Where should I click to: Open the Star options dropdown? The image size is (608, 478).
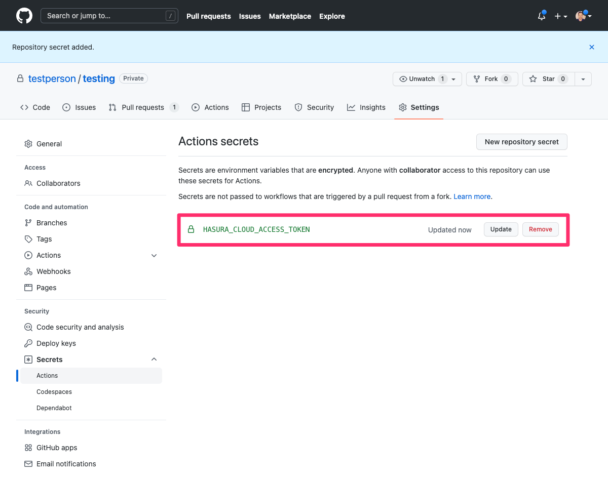click(x=583, y=79)
